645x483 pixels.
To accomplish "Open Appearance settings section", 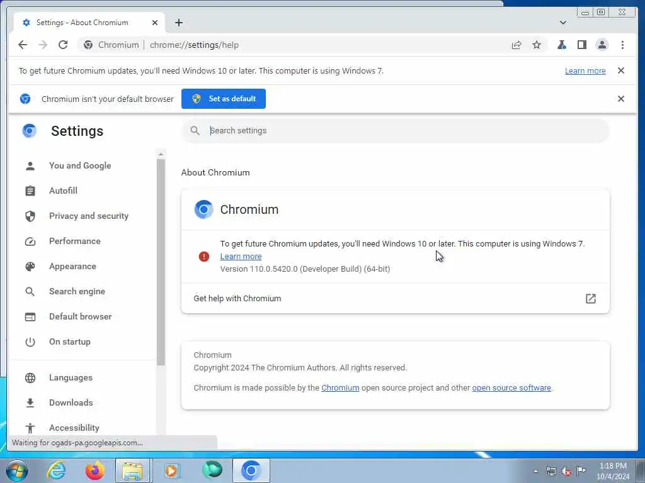I will [73, 266].
